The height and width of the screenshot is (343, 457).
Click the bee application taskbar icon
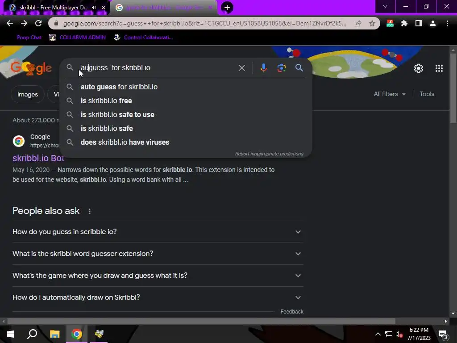click(99, 334)
